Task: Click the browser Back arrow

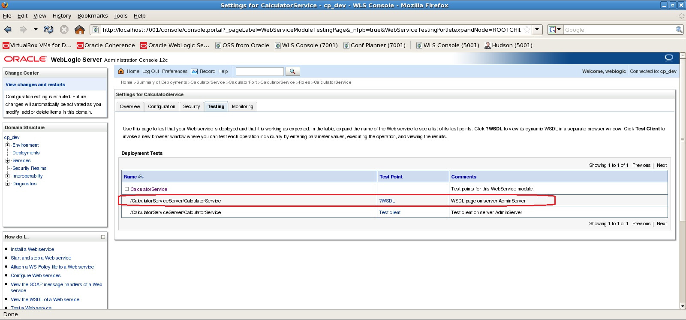Action: pos(8,30)
